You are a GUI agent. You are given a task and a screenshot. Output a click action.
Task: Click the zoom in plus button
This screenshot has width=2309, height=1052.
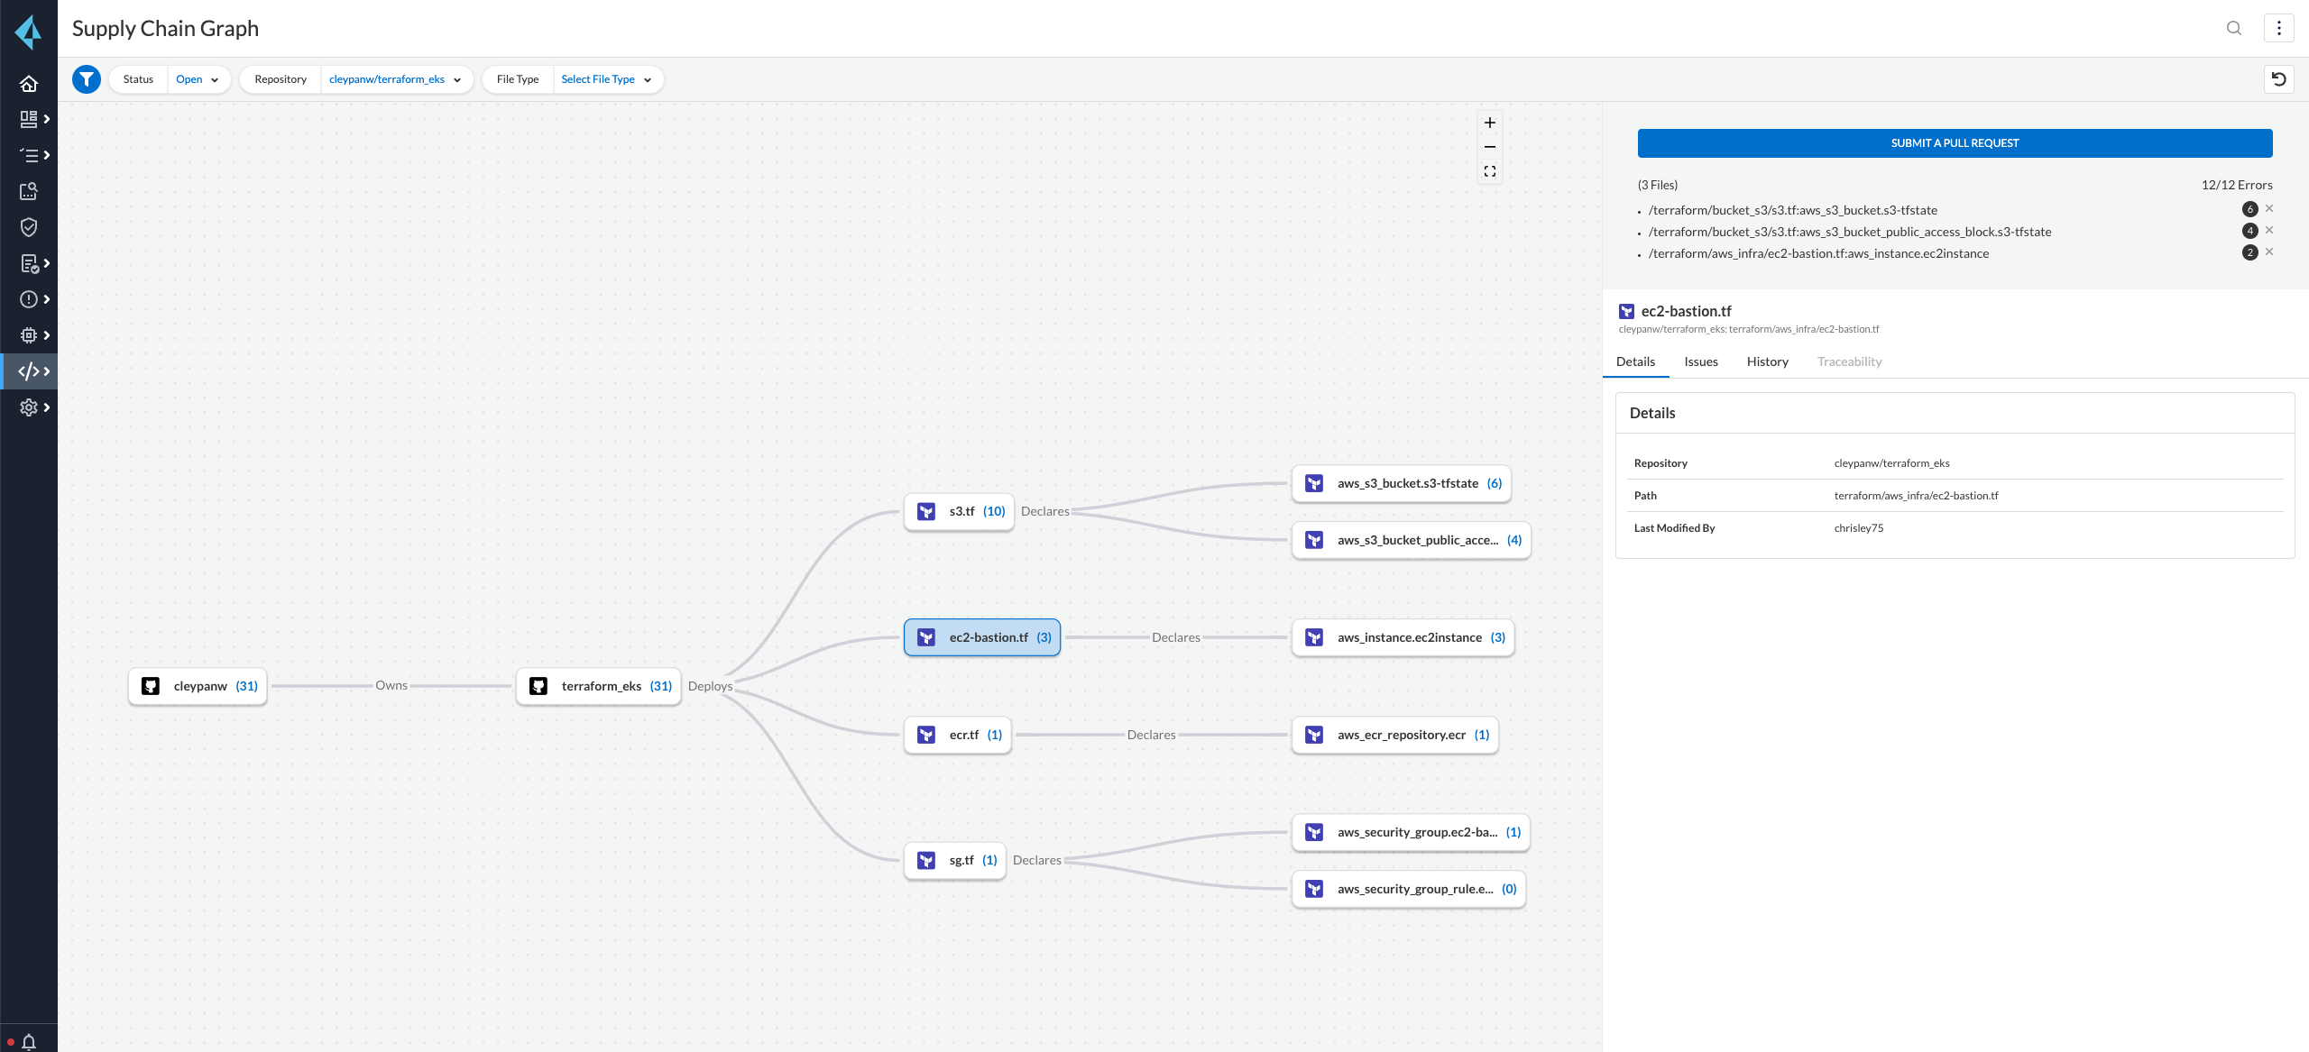1490,123
